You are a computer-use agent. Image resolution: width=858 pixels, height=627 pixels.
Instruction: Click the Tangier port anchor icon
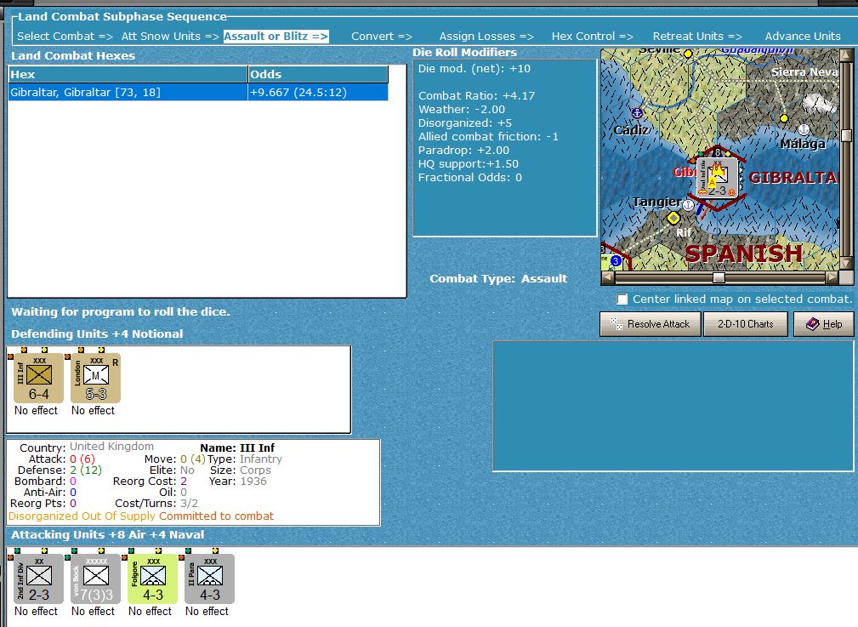pos(688,205)
